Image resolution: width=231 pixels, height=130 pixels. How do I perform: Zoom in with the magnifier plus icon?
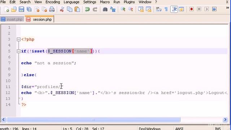pos(123,9)
